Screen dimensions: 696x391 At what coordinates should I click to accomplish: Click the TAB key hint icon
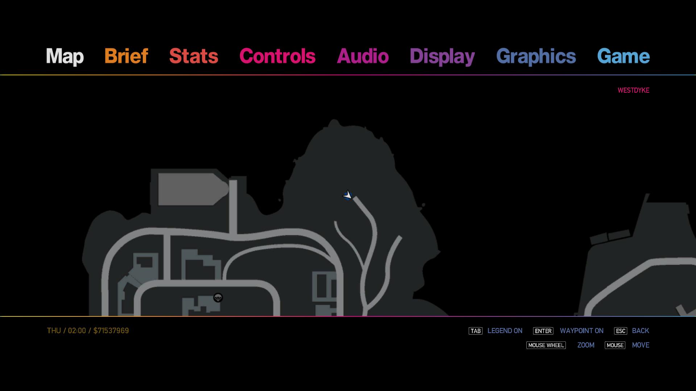(x=475, y=331)
